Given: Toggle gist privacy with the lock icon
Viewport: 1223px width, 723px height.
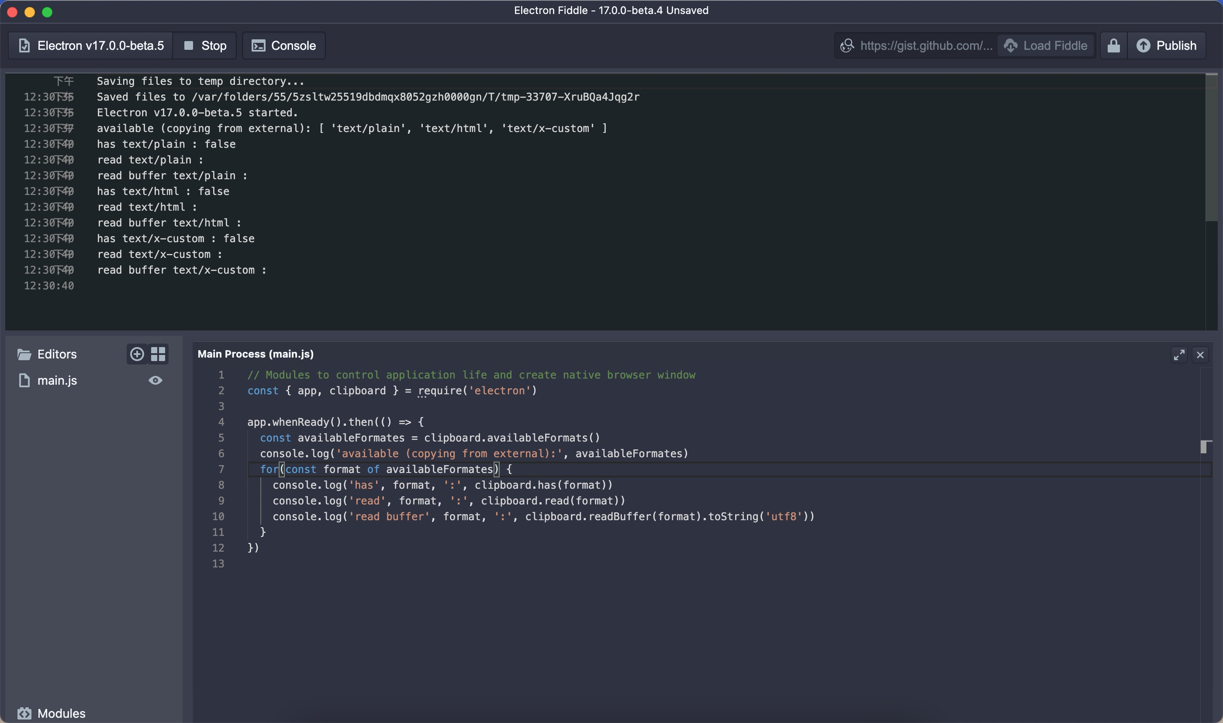Looking at the screenshot, I should (1113, 45).
